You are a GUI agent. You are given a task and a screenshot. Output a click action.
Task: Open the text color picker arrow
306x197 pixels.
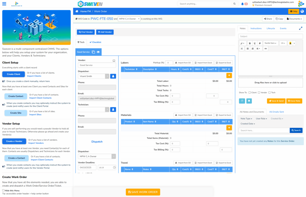[294, 43]
